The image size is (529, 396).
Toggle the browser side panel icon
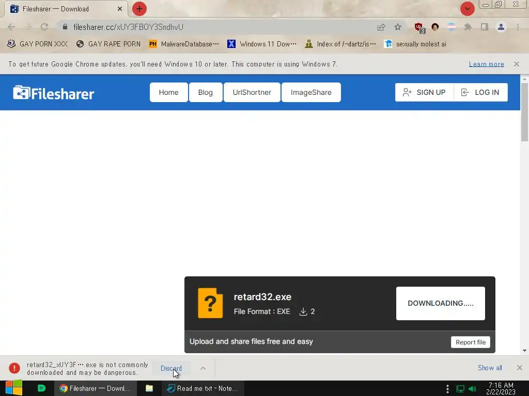coord(485,27)
